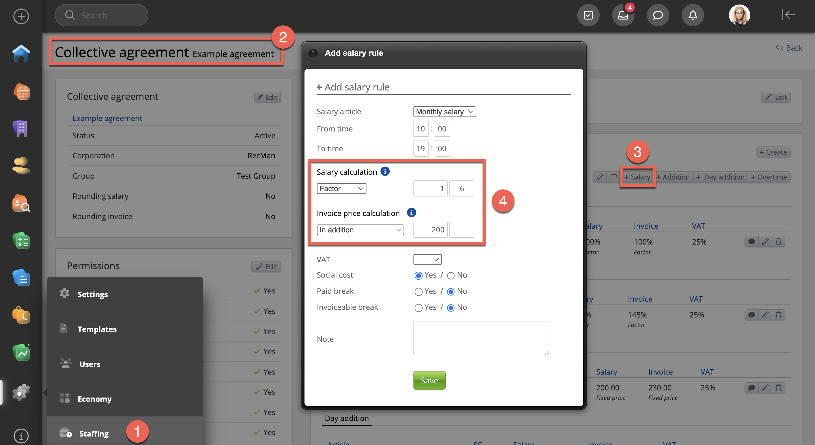The height and width of the screenshot is (445, 815).
Task: Click the notifications bell icon
Action: 692,15
